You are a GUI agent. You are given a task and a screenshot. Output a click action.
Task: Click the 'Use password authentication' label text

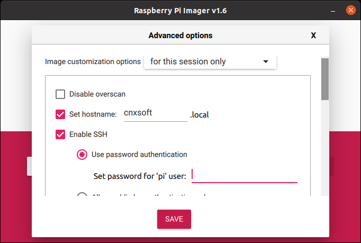click(x=139, y=155)
